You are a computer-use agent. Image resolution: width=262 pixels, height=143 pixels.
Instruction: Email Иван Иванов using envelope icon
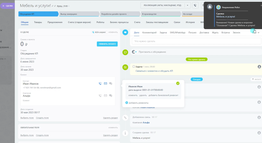coord(105,84)
